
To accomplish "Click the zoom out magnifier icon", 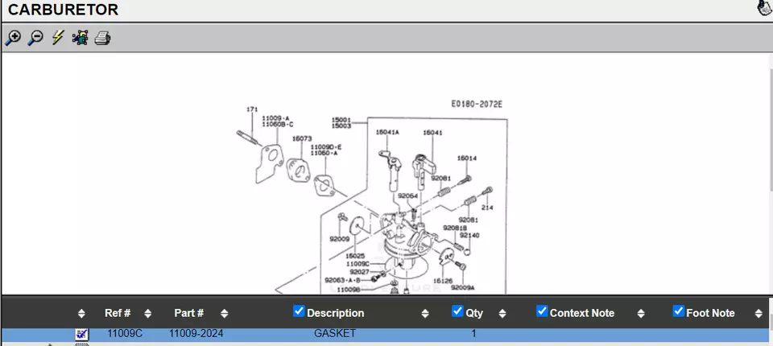I will click(35, 38).
